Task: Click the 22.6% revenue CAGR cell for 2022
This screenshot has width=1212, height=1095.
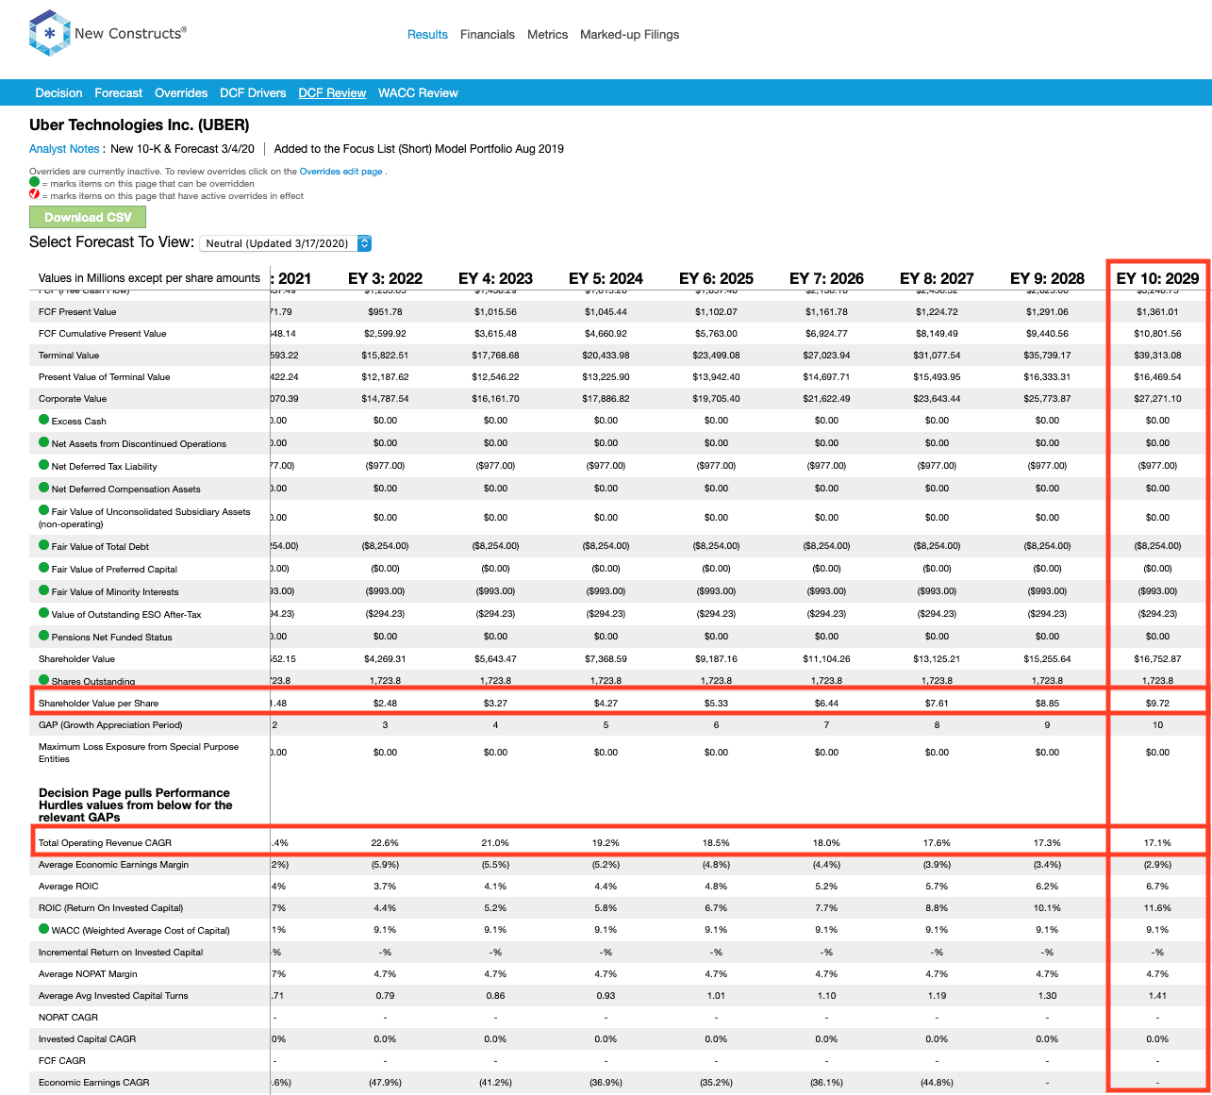Action: [x=385, y=842]
